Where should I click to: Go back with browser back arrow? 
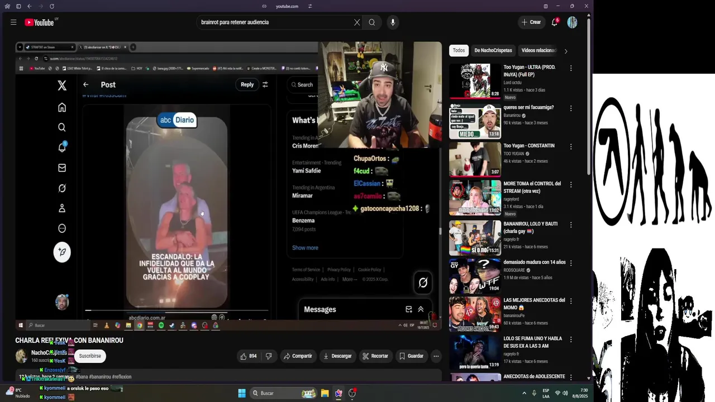[29, 6]
